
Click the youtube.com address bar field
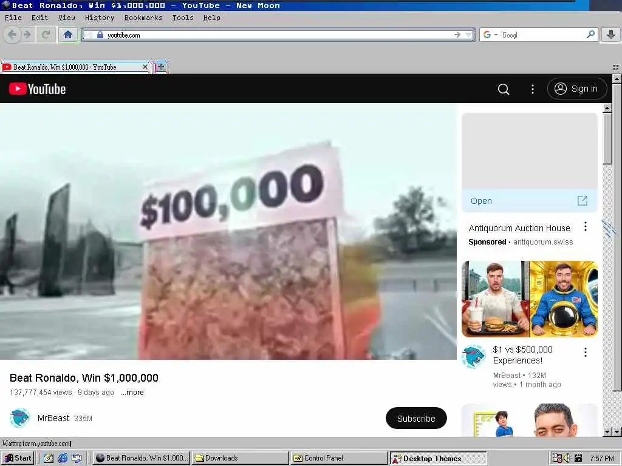click(278, 35)
